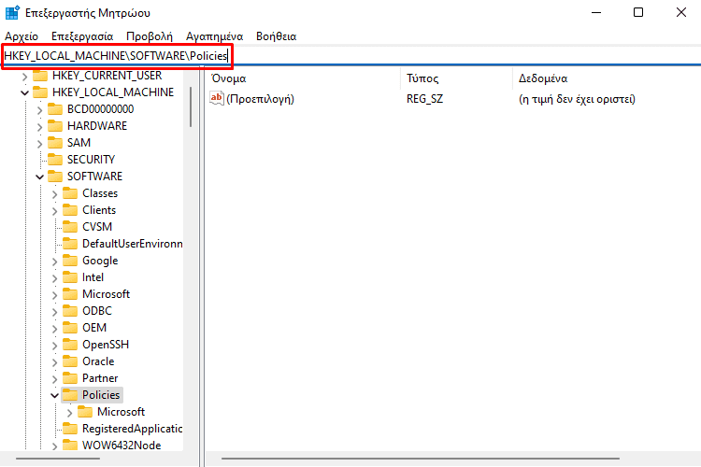Image resolution: width=701 pixels, height=467 pixels.
Task: Expand the Classes key
Action: 54,194
